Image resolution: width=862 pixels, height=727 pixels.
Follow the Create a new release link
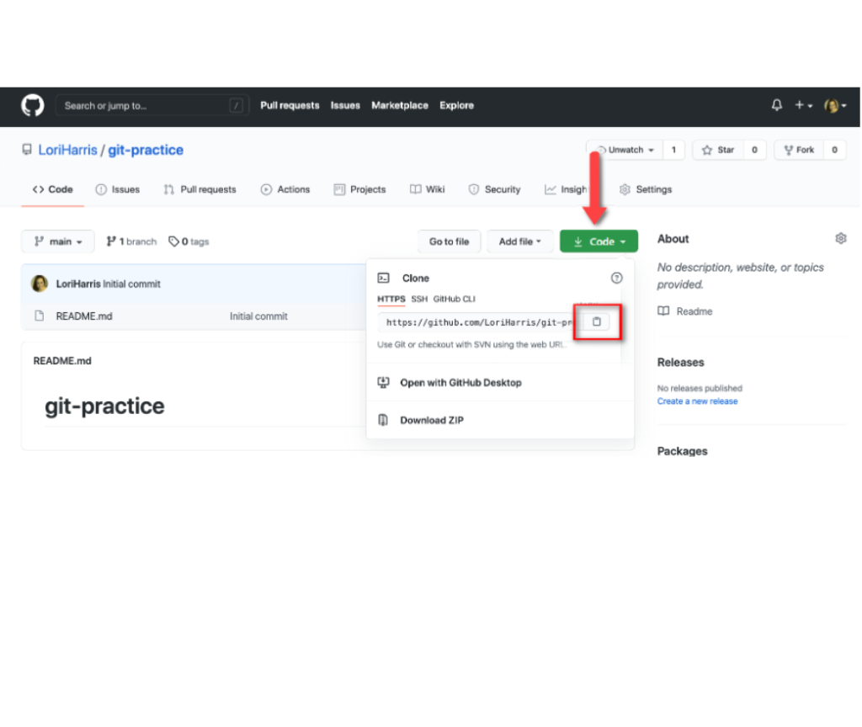tap(697, 402)
